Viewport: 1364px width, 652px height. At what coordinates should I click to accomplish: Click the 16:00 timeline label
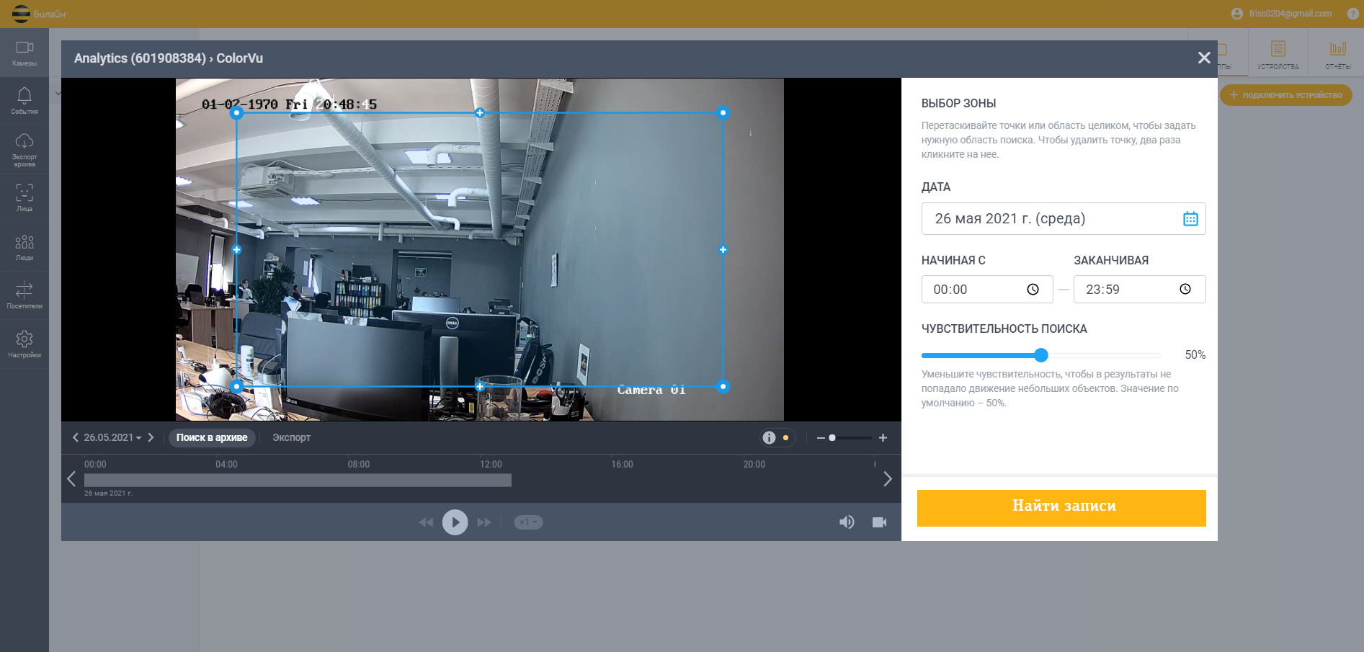tap(622, 465)
